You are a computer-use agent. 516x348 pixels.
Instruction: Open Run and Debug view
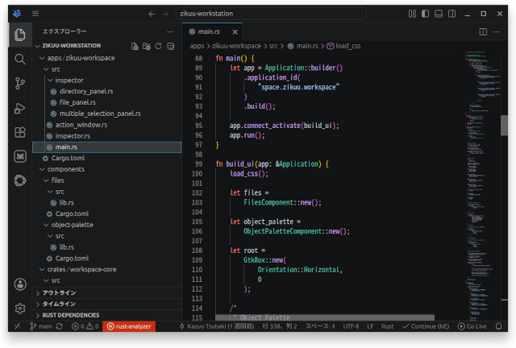[20, 108]
